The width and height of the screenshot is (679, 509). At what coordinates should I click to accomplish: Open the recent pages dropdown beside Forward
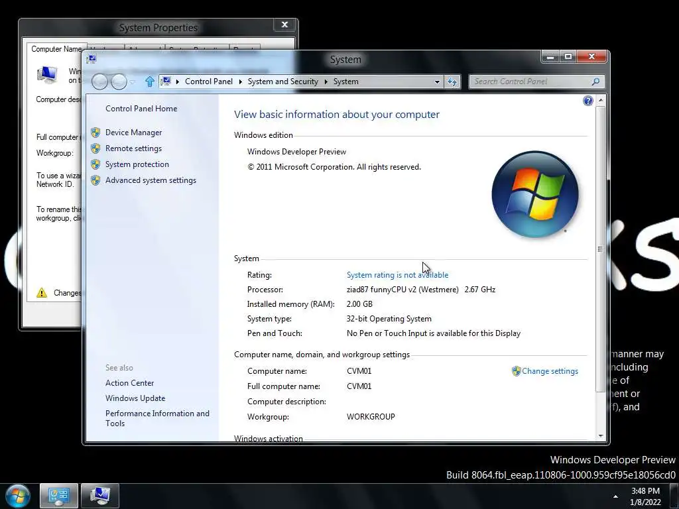[132, 82]
